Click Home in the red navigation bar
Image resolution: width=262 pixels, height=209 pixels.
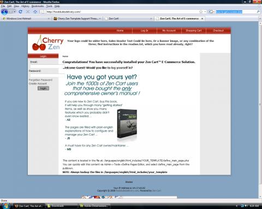[x=120, y=30]
